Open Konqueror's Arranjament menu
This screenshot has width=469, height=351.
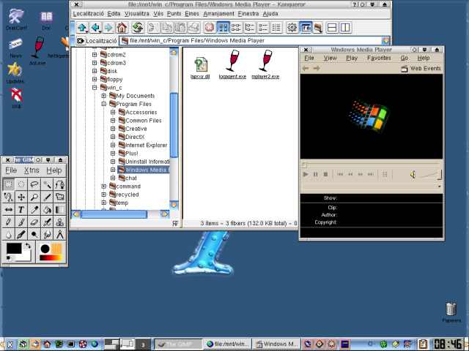[x=218, y=14]
